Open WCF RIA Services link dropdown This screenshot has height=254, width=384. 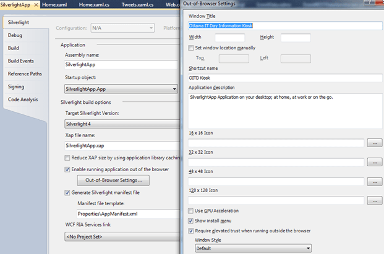pos(121,235)
